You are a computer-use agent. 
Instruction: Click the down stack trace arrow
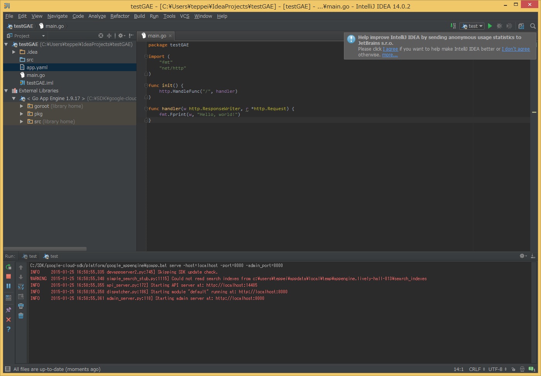21,277
